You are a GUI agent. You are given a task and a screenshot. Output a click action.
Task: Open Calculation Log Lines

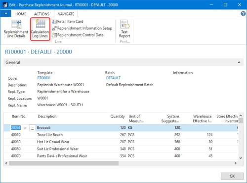(x=40, y=29)
